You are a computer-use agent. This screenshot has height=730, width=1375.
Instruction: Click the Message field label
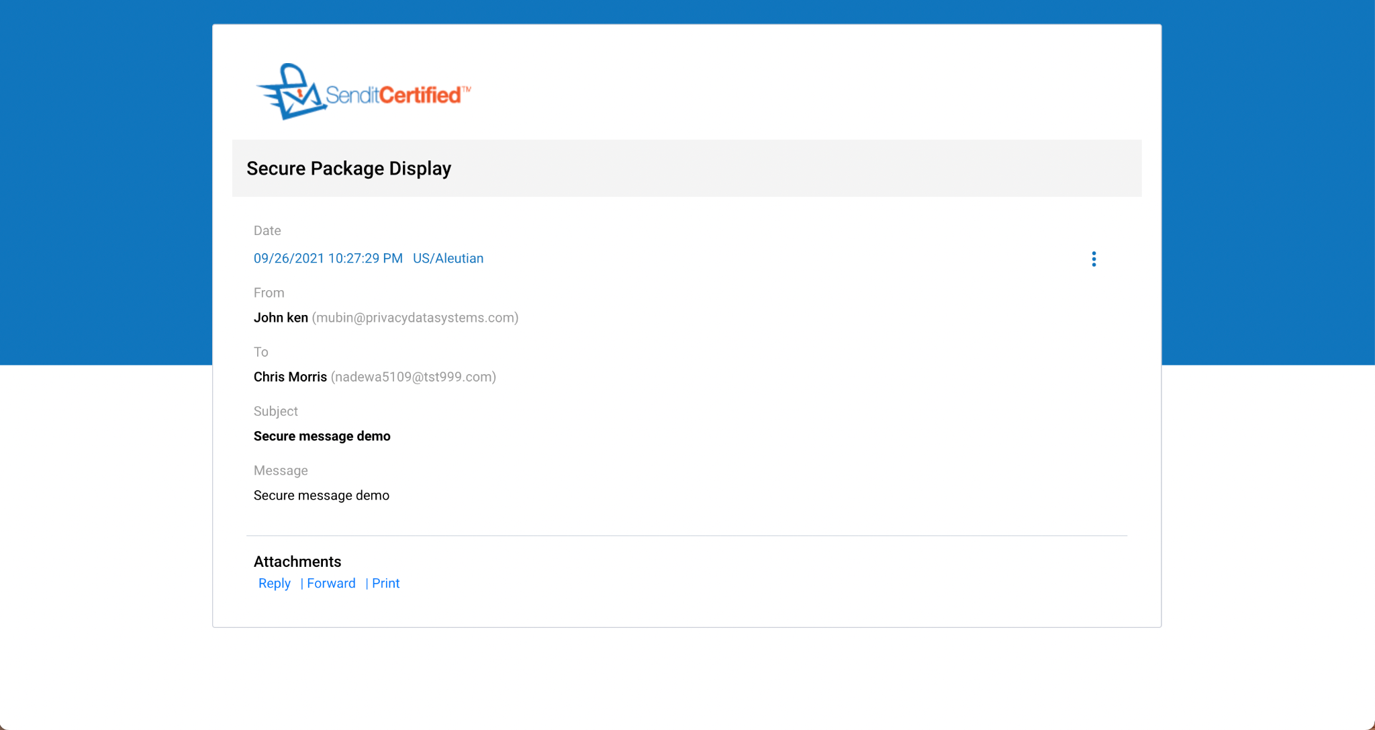click(281, 470)
